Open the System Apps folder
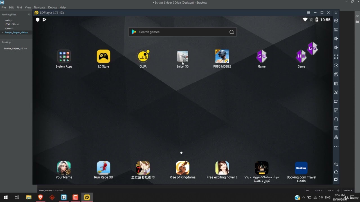This screenshot has height=202, width=360. [x=64, y=59]
